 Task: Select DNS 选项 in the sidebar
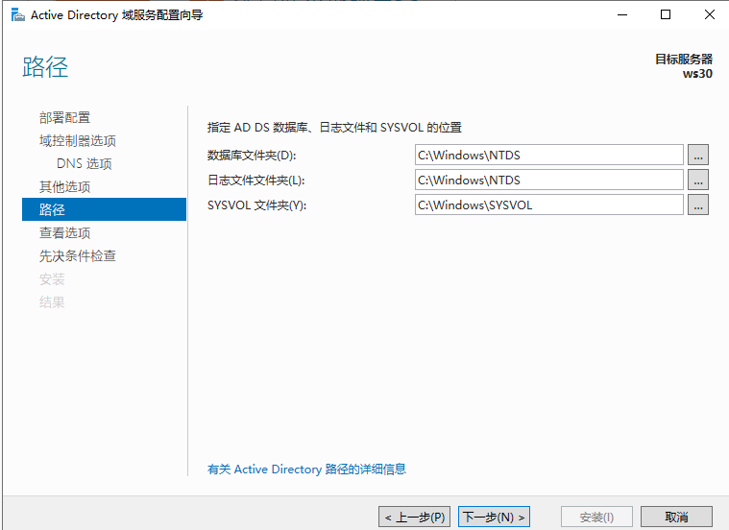point(84,163)
